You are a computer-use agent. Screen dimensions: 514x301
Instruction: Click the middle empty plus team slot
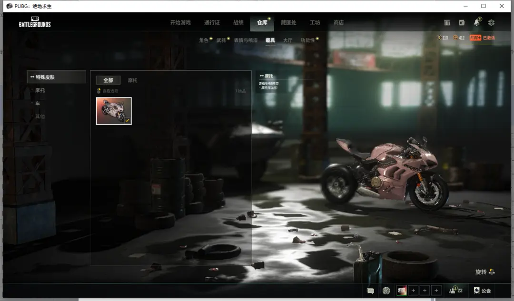click(425, 291)
